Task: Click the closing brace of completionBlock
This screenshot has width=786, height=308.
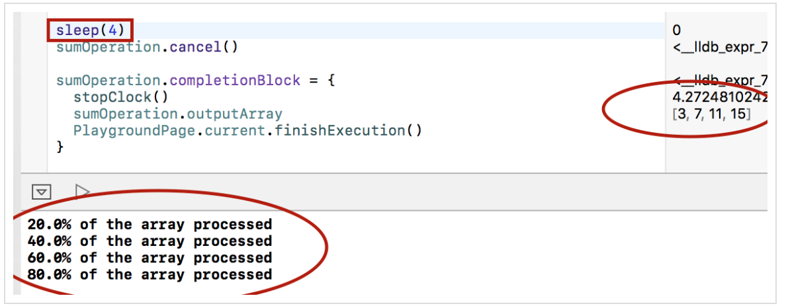Action: (60, 147)
